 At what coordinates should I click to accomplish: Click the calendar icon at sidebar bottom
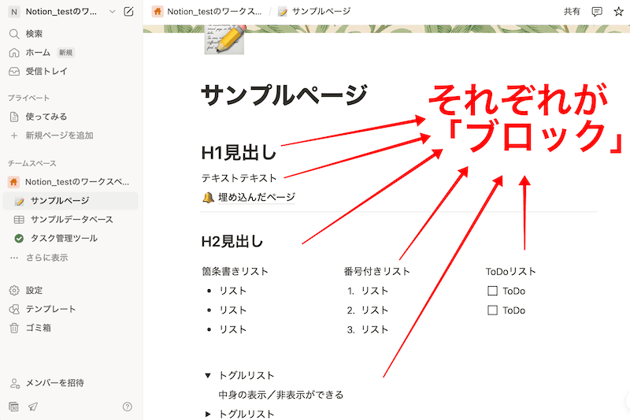click(14, 407)
